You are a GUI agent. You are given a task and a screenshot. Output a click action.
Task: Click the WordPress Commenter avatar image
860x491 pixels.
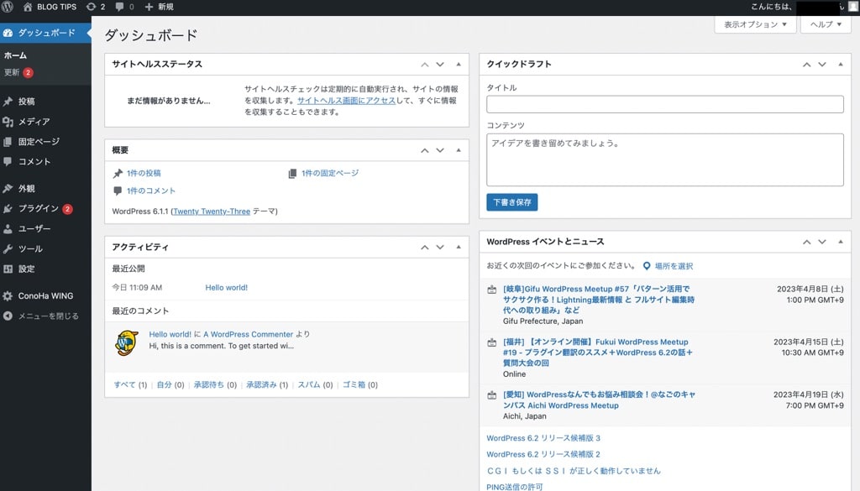click(x=127, y=342)
